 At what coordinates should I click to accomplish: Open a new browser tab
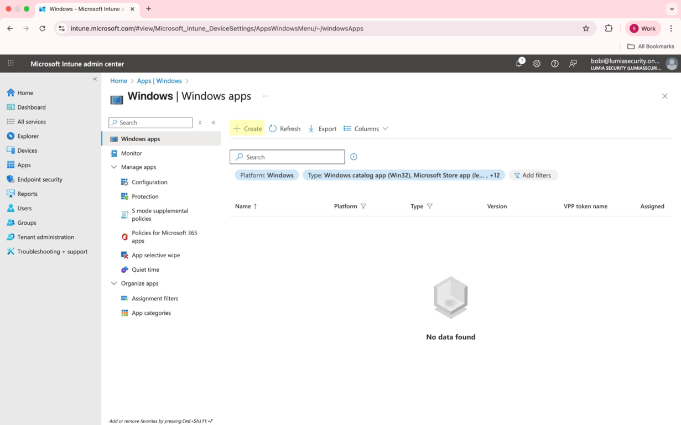(148, 9)
